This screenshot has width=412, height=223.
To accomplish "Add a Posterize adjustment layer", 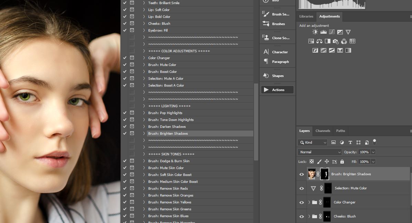I will pyautogui.click(x=324, y=51).
